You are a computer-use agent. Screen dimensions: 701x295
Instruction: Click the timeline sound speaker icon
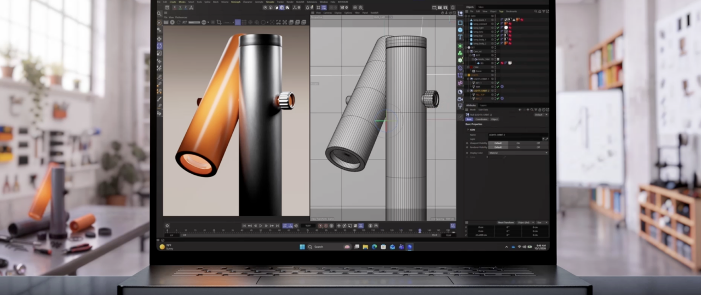coord(296,226)
